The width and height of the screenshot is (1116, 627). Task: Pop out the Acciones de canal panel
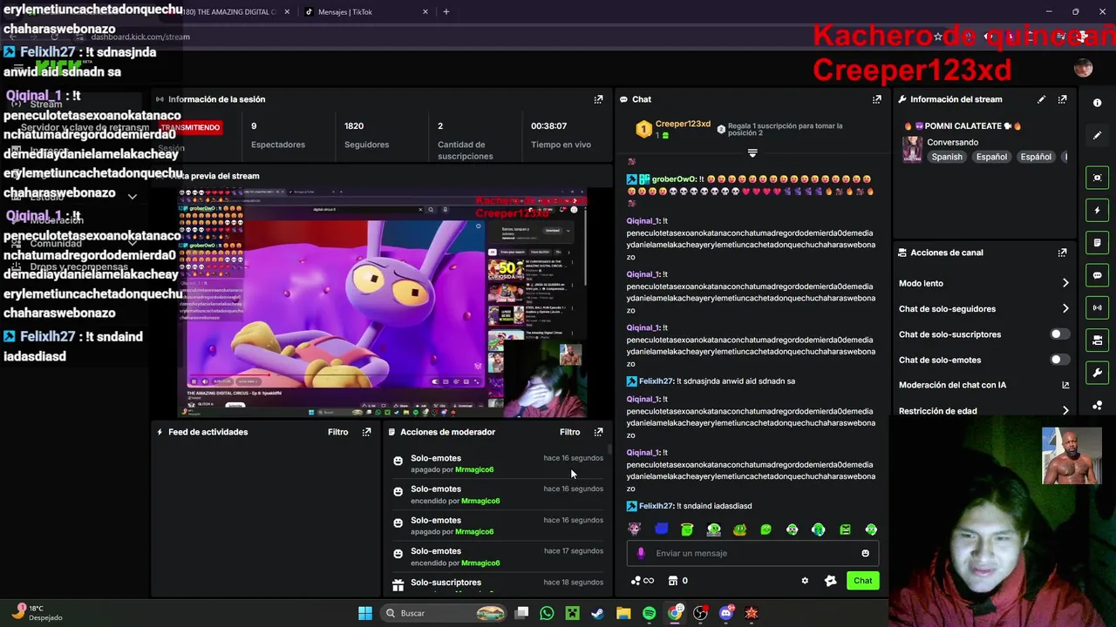pyautogui.click(x=1062, y=253)
